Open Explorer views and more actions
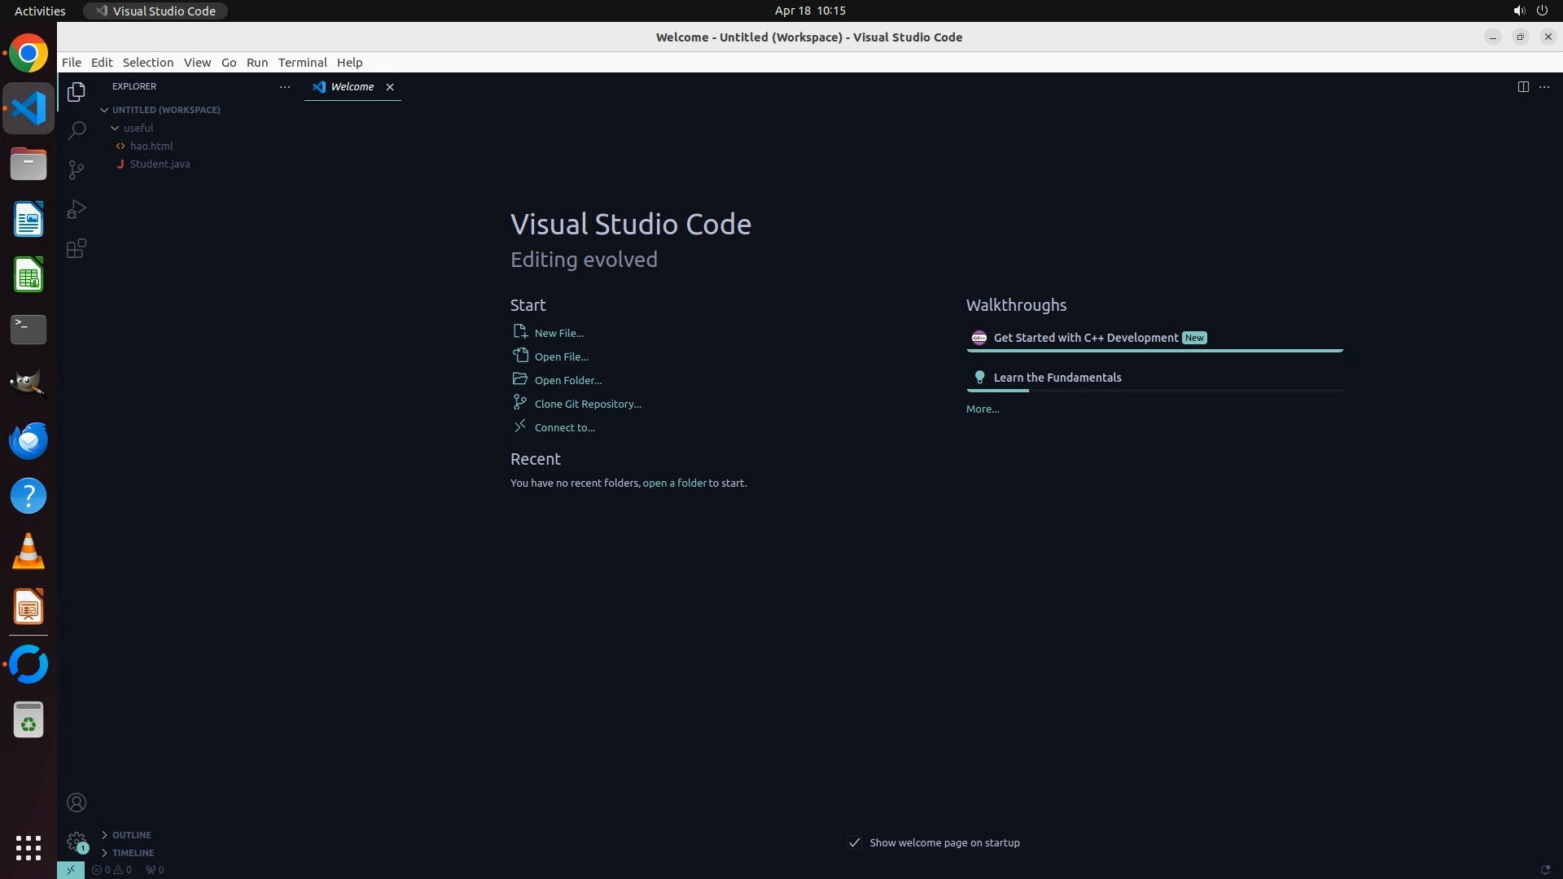The image size is (1563, 879). (285, 86)
